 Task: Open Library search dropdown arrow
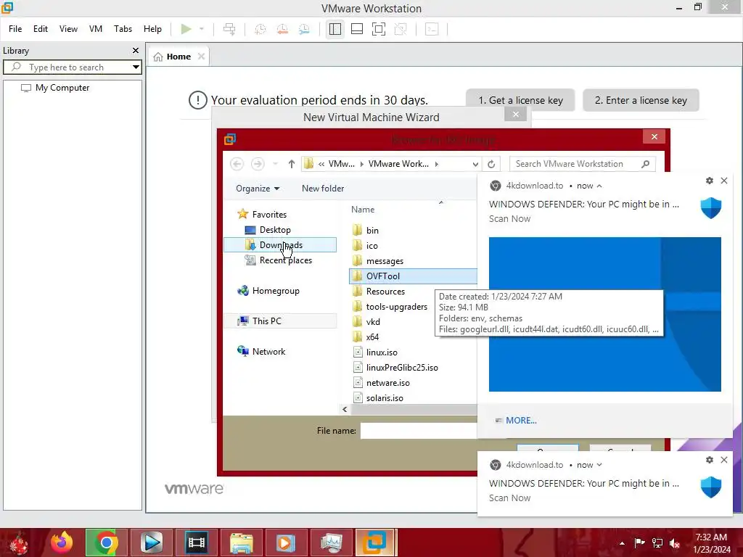[x=136, y=67]
